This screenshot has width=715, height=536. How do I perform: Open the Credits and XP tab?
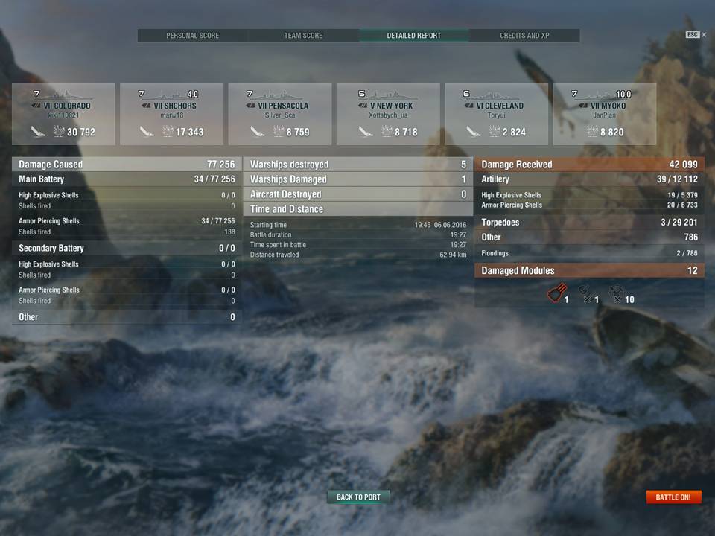click(524, 36)
